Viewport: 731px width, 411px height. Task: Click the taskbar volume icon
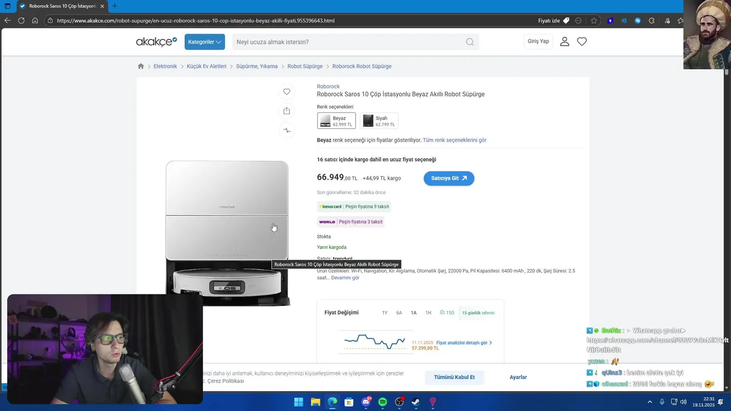[684, 402]
